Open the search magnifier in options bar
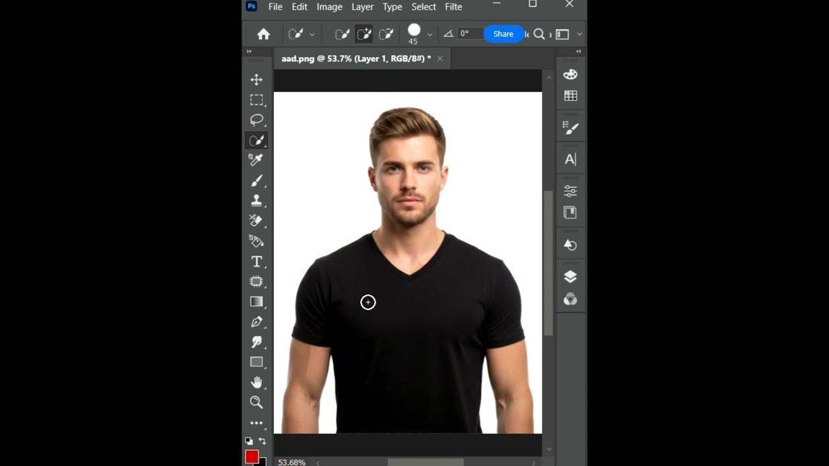The height and width of the screenshot is (466, 829). 539,34
